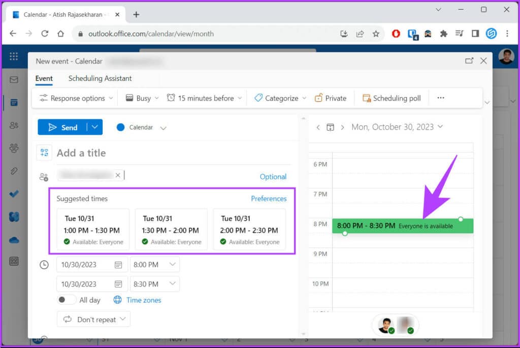Open more options ellipsis in toolbar
The image size is (520, 348).
[440, 98]
